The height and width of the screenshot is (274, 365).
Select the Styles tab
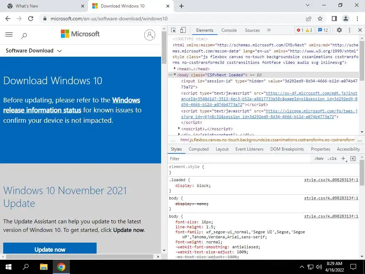point(176,149)
